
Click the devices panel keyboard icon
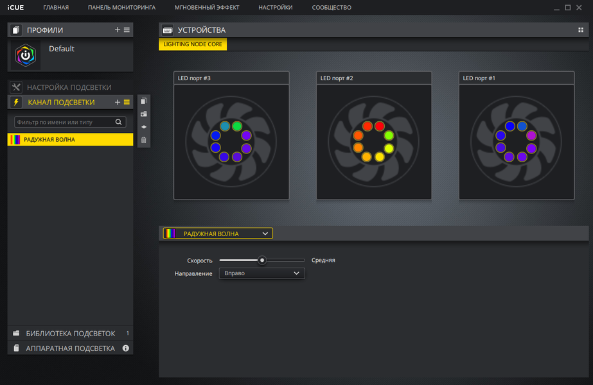(x=167, y=30)
